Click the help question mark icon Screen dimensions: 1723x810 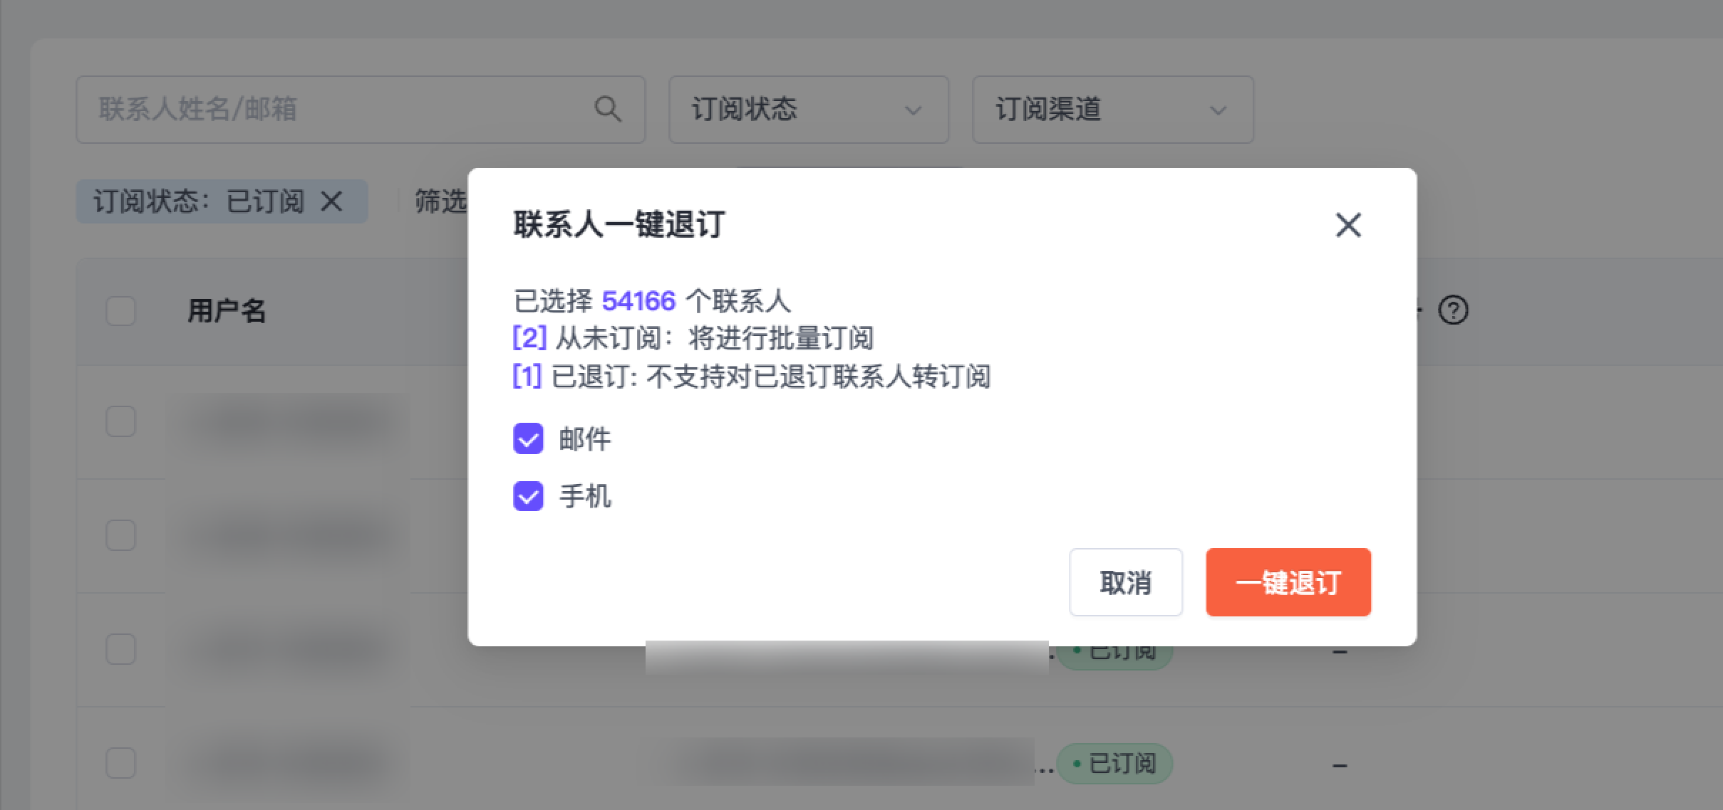(x=1453, y=310)
